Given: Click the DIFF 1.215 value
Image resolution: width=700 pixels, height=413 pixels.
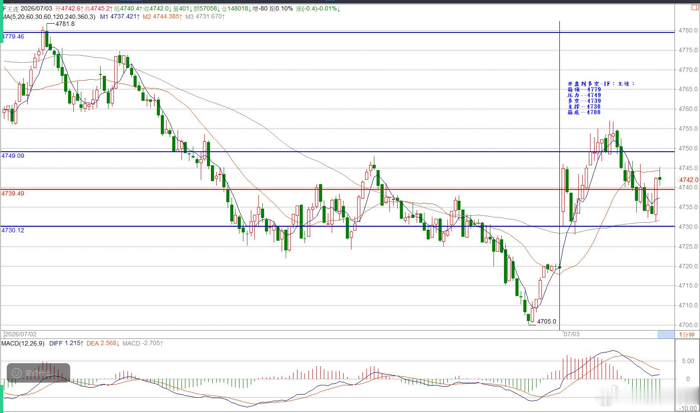Looking at the screenshot, I should point(66,343).
